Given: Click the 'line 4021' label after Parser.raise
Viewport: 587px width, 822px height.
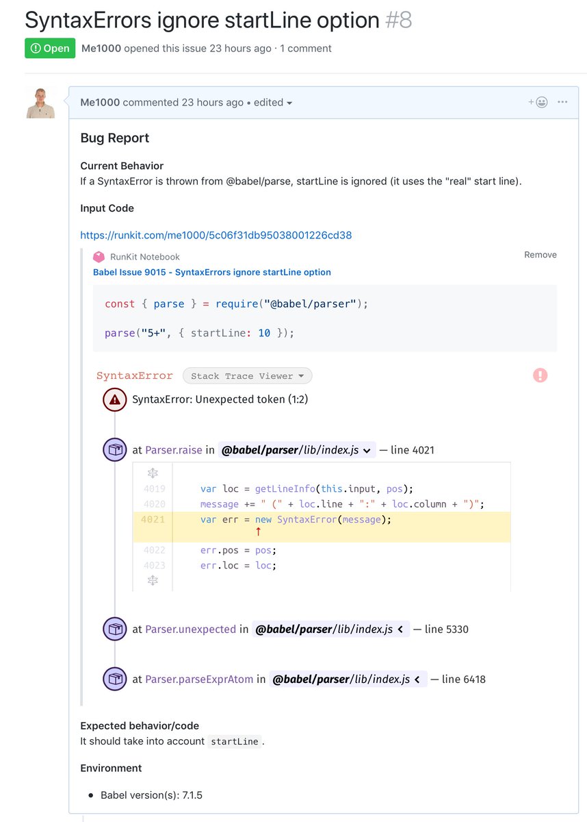Looking at the screenshot, I should (x=413, y=450).
